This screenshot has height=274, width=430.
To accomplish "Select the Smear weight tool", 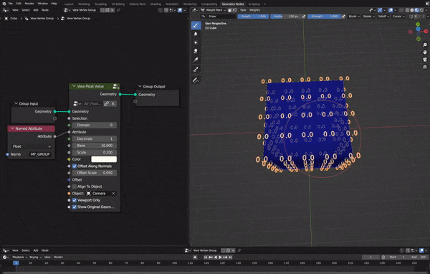I will tap(196, 51).
